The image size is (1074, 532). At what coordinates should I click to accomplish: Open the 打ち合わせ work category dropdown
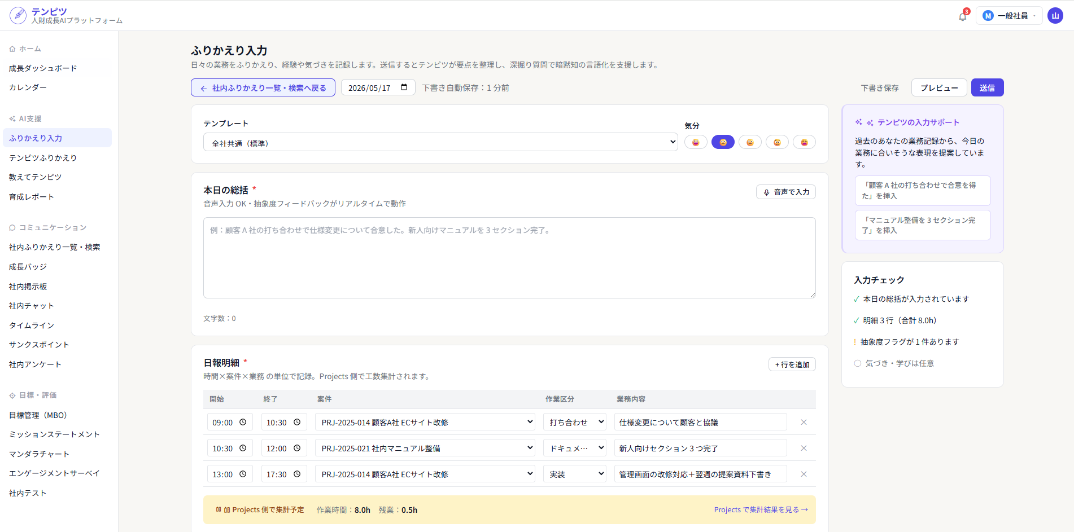tap(575, 422)
